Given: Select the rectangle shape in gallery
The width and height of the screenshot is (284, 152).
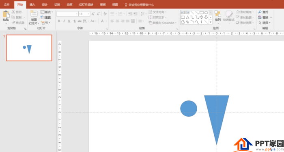Looking at the screenshot, I should (201, 13).
